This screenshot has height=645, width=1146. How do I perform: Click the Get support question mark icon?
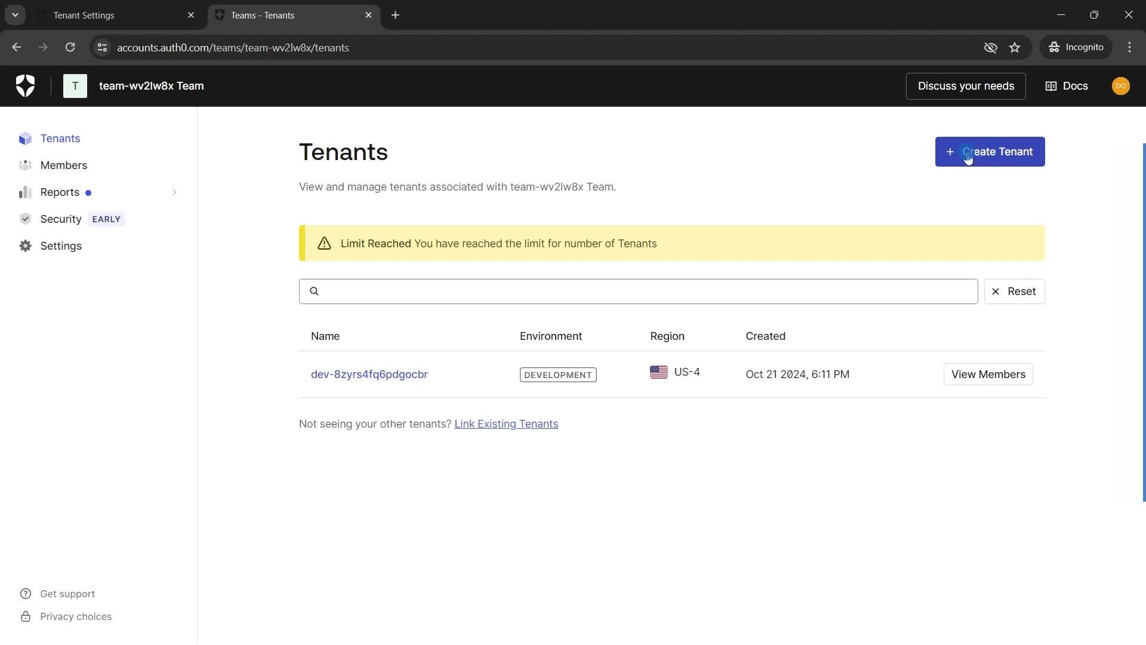[x=26, y=594]
